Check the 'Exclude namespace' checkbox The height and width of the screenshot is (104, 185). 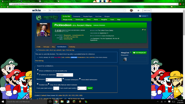point(63,79)
